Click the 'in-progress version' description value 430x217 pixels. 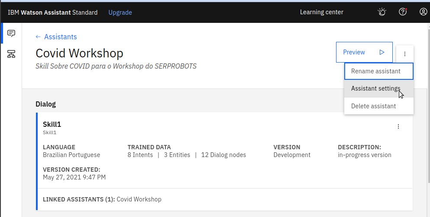coord(365,155)
